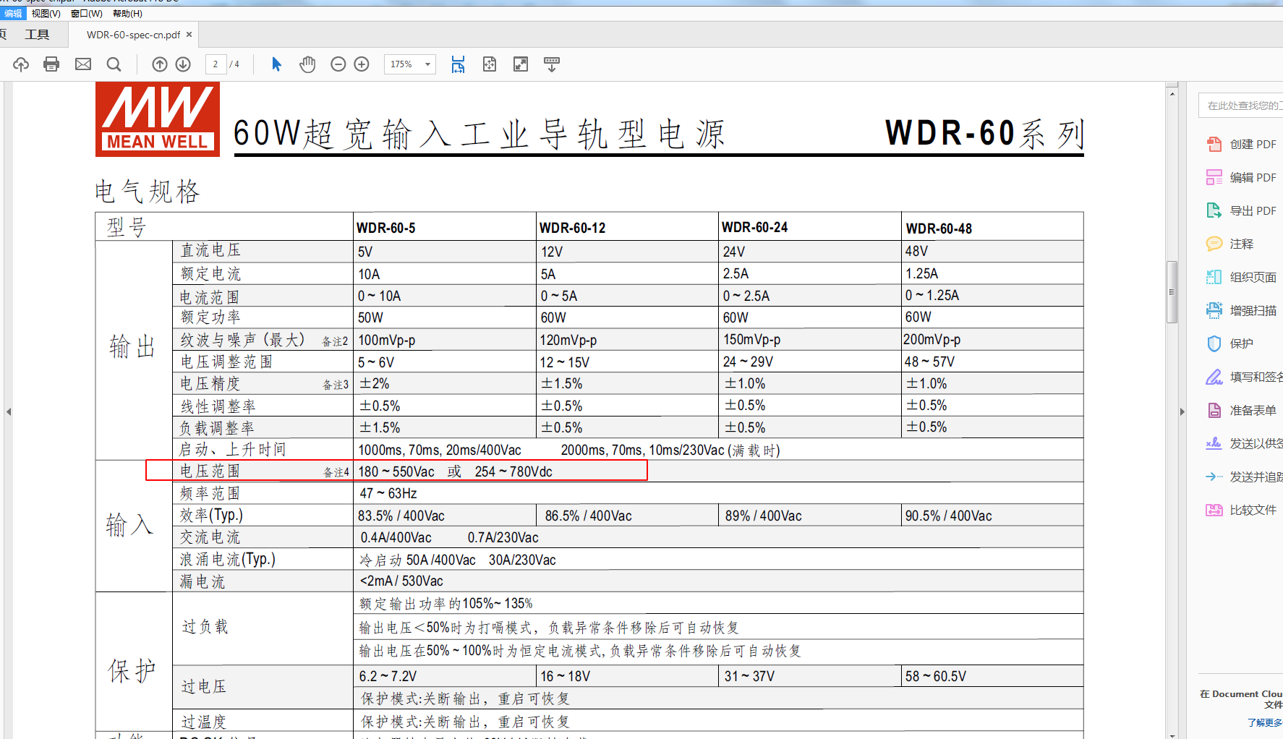The width and height of the screenshot is (1283, 739).
Task: Click the 58 ~ 60.5V overvoltage cell
Action: coord(936,676)
